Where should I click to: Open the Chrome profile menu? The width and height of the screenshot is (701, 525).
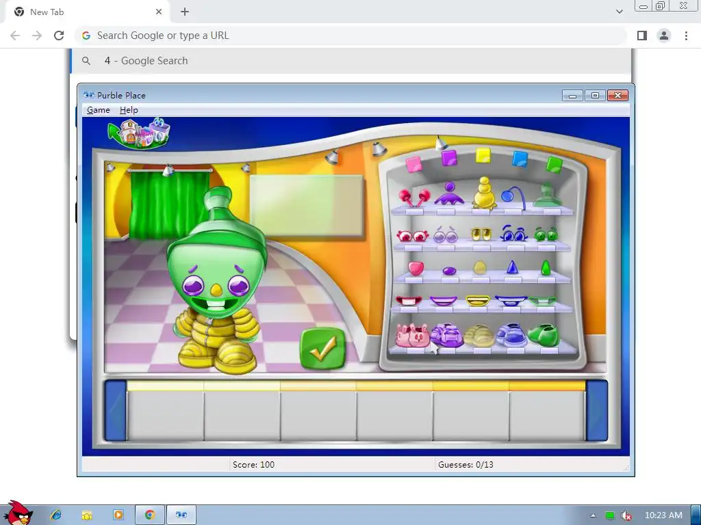(664, 36)
